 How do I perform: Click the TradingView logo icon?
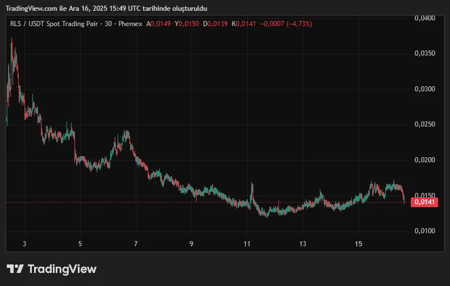coord(15,269)
